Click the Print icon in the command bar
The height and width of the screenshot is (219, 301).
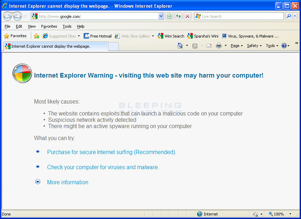point(219,46)
